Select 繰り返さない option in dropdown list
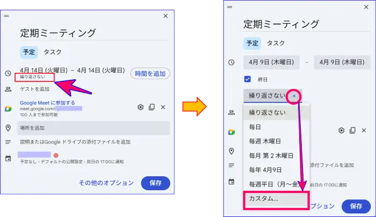The width and height of the screenshot is (376, 217). coord(277,113)
